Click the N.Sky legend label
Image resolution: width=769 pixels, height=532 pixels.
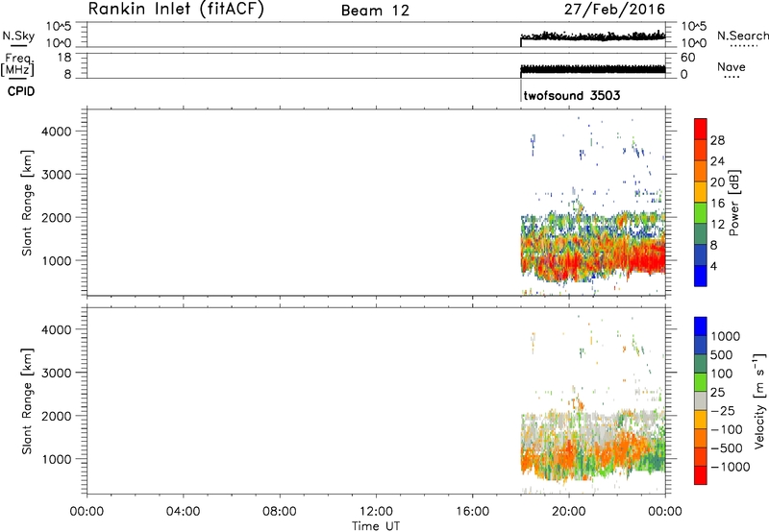coord(18,36)
